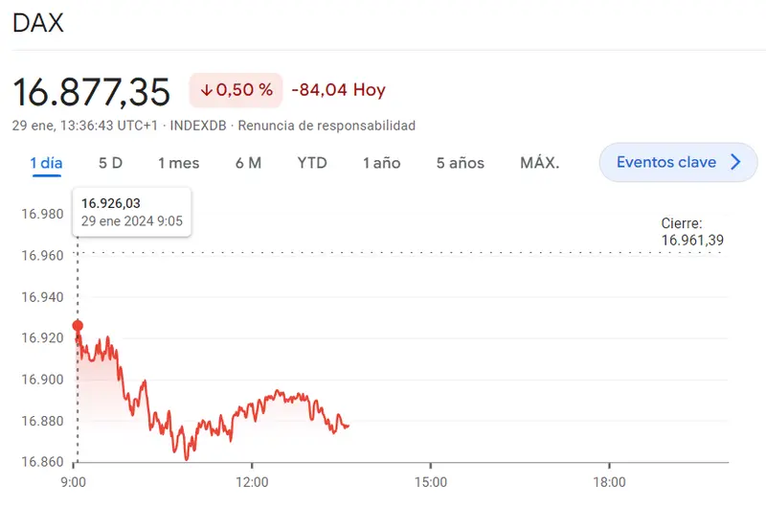Screen dimensions: 766x508
Task: Click the 16.877,35 current price value
Action: pos(91,91)
